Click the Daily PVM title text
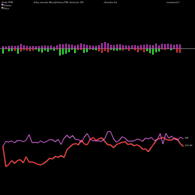Image resolution: width=195 pixels, height=195 pixels. (7, 2)
